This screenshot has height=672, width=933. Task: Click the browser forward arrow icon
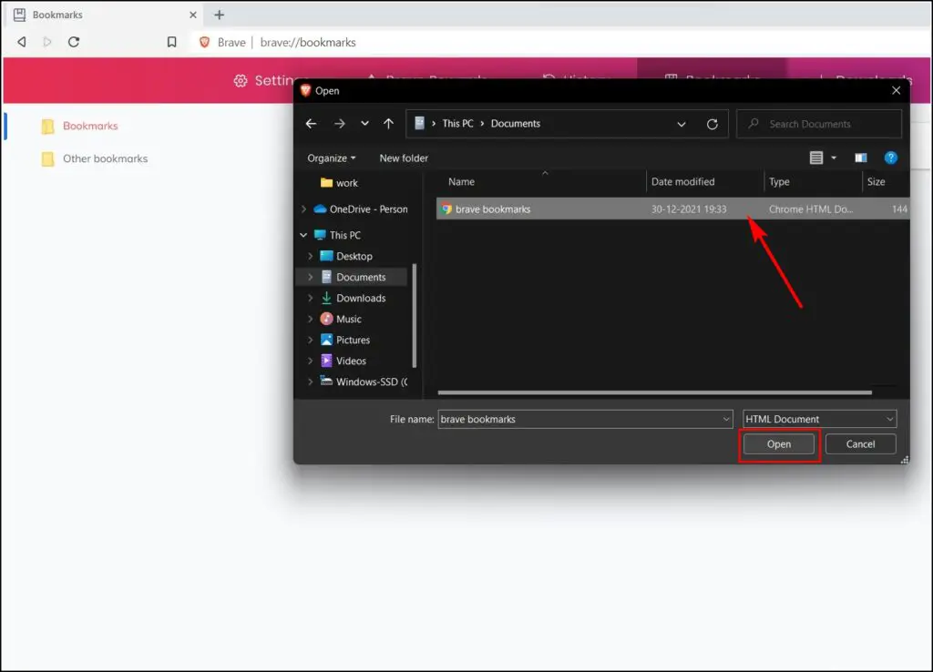click(47, 42)
